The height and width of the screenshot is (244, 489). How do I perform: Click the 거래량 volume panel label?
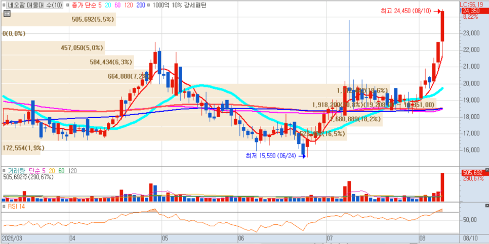17,171
